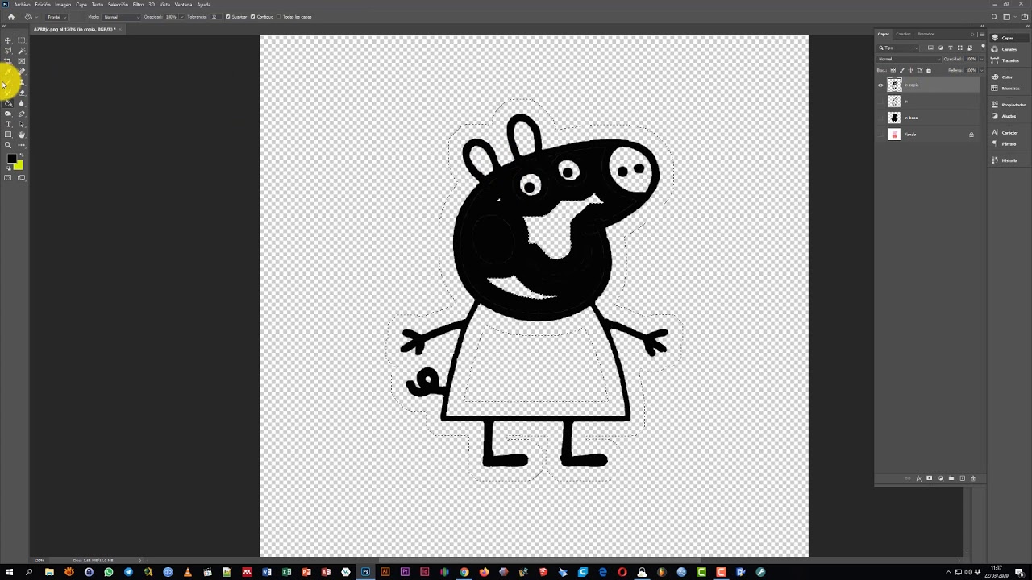Image resolution: width=1032 pixels, height=580 pixels.
Task: Open the Edición menu
Action: [x=43, y=5]
